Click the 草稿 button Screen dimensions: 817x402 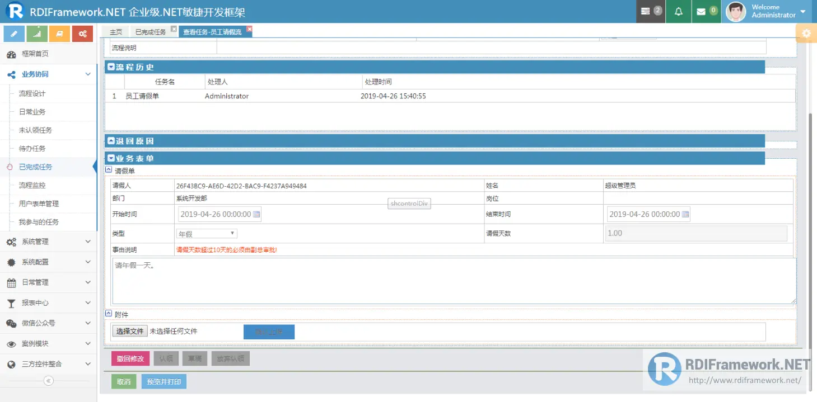tap(195, 358)
